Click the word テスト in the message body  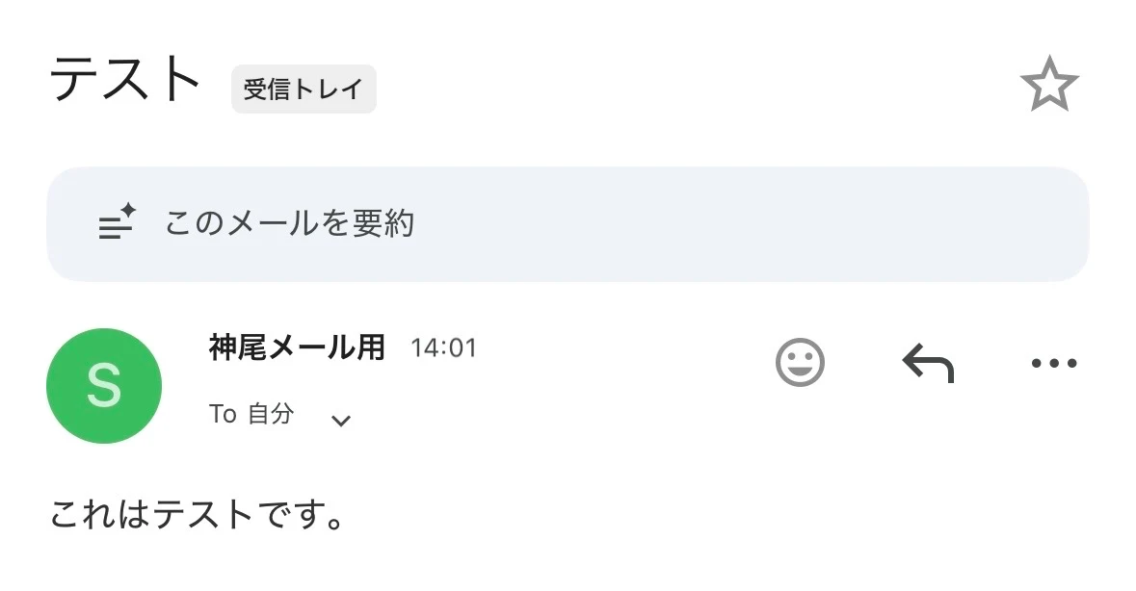click(x=203, y=517)
